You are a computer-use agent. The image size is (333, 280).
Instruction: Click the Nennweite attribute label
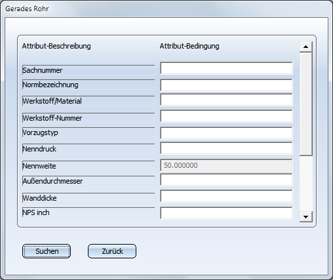click(x=88, y=166)
